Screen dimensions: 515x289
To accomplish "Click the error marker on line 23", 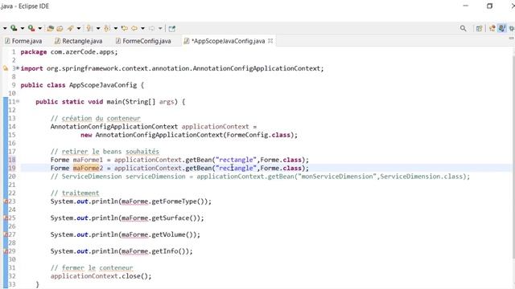I will (6, 201).
